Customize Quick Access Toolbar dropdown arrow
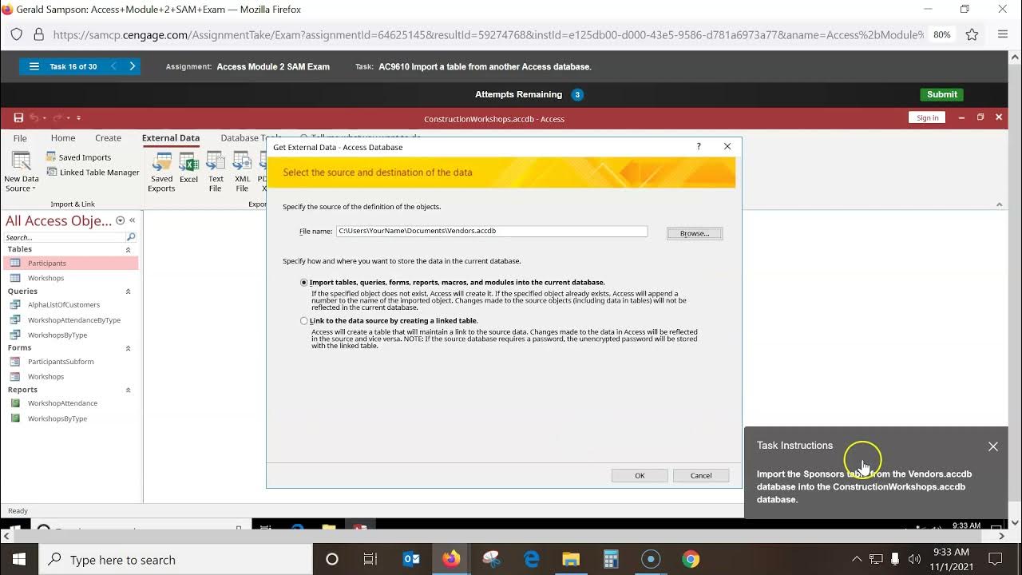Screen dimensions: 1022x575 coord(78,118)
